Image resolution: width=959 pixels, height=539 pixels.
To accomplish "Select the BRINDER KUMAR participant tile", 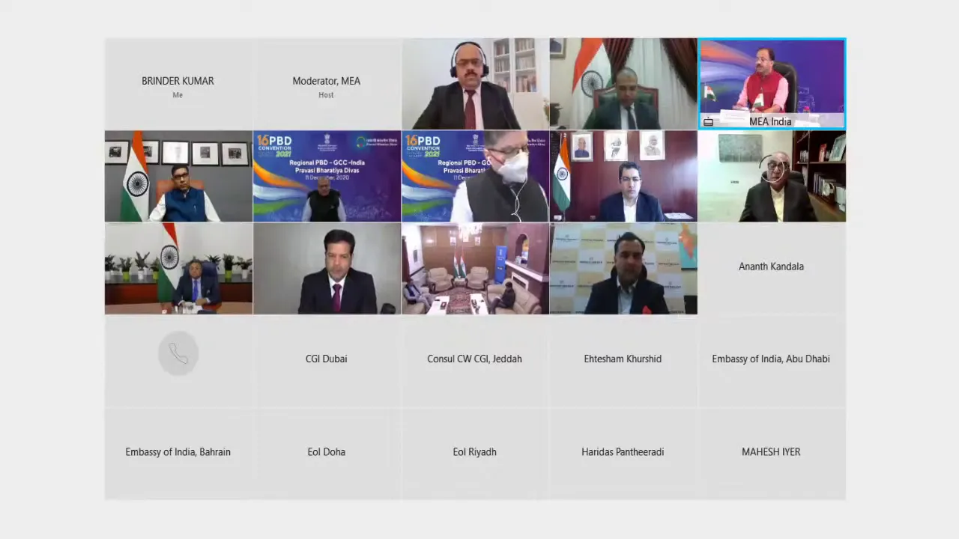I will 178,84.
